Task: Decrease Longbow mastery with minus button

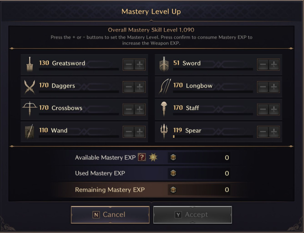Action: (263, 87)
